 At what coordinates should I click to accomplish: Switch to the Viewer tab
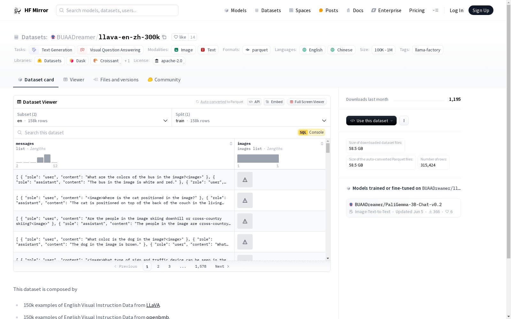(x=74, y=80)
